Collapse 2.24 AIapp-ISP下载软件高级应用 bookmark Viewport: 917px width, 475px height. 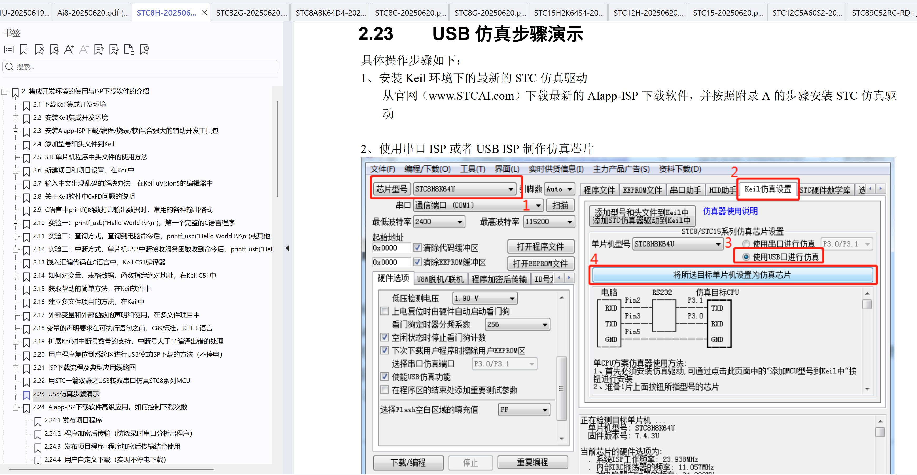point(15,407)
